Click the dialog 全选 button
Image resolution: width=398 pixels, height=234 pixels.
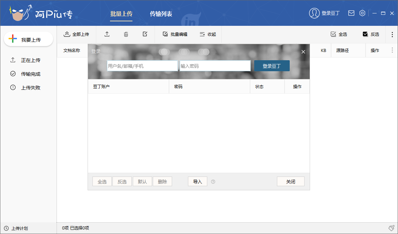(x=102, y=182)
